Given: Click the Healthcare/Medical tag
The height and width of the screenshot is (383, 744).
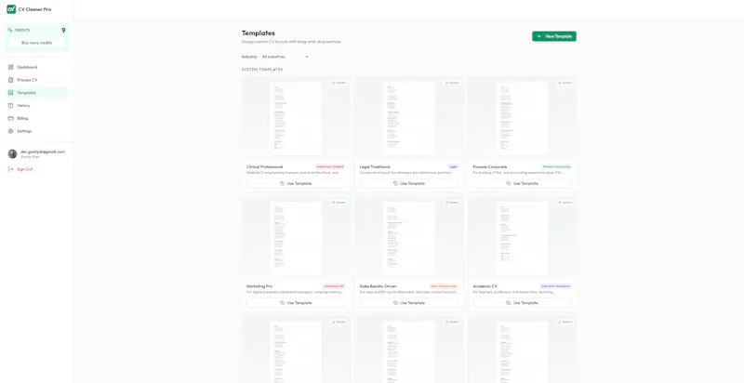Looking at the screenshot, I should [330, 166].
